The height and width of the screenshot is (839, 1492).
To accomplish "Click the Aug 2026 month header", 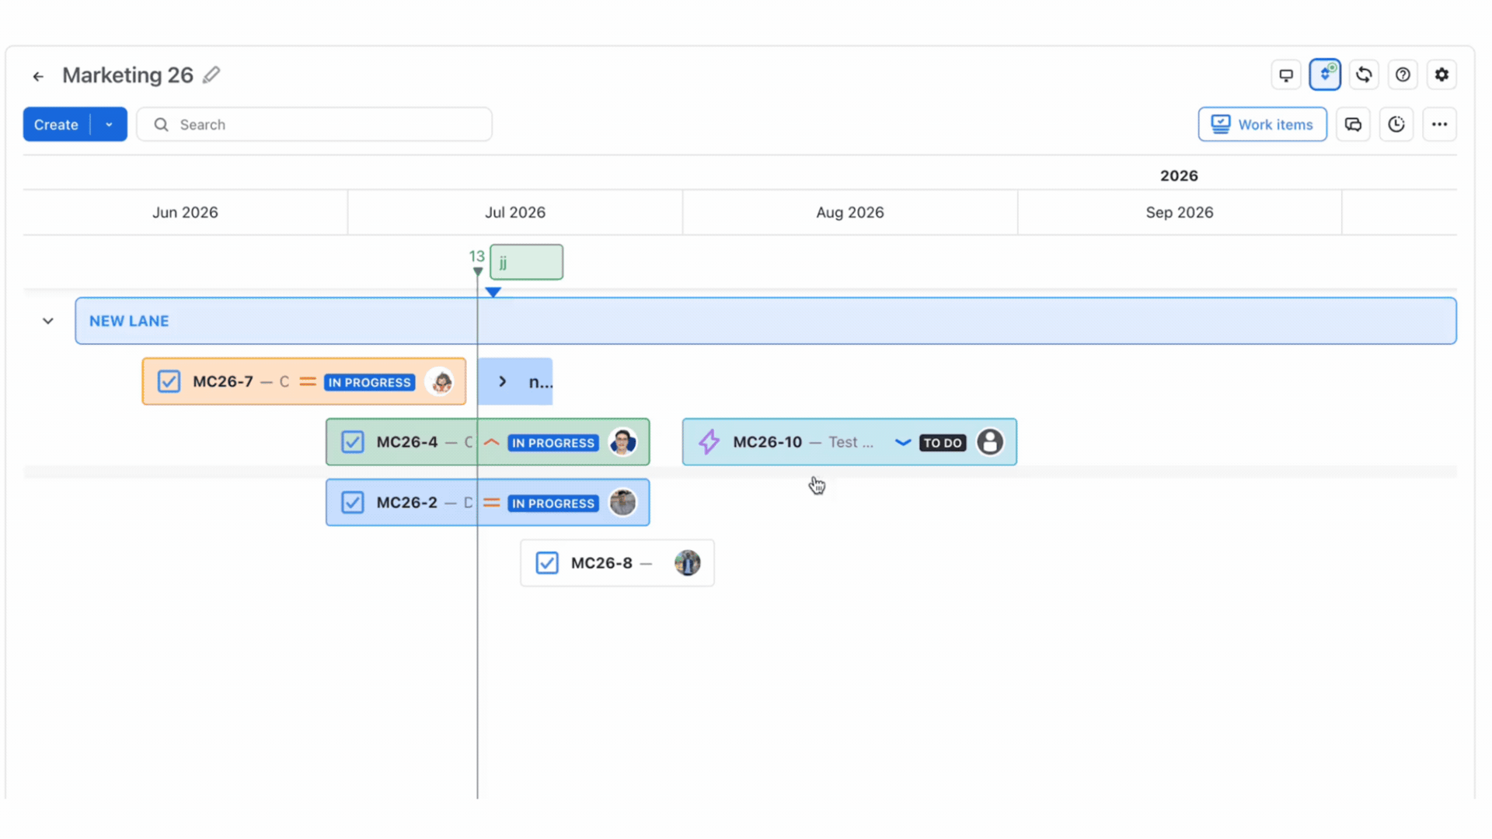I will [x=850, y=213].
